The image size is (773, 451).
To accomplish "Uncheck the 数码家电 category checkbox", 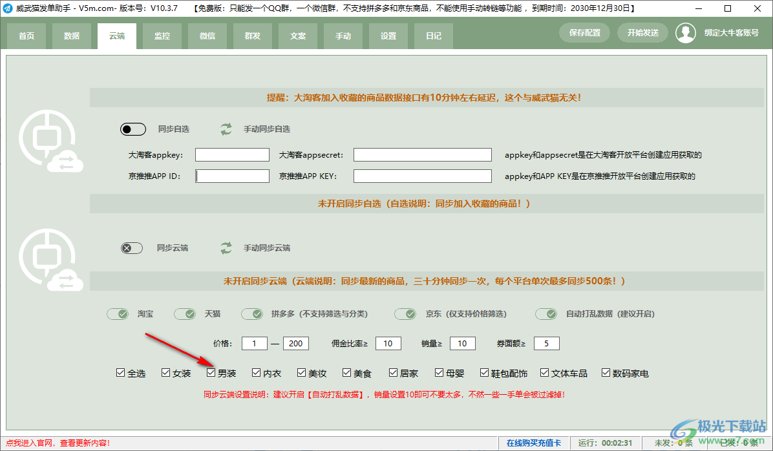I will [x=606, y=373].
